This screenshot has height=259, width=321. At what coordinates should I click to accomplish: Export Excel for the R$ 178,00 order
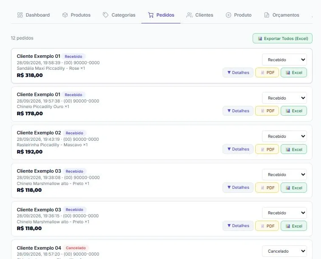pyautogui.click(x=294, y=111)
